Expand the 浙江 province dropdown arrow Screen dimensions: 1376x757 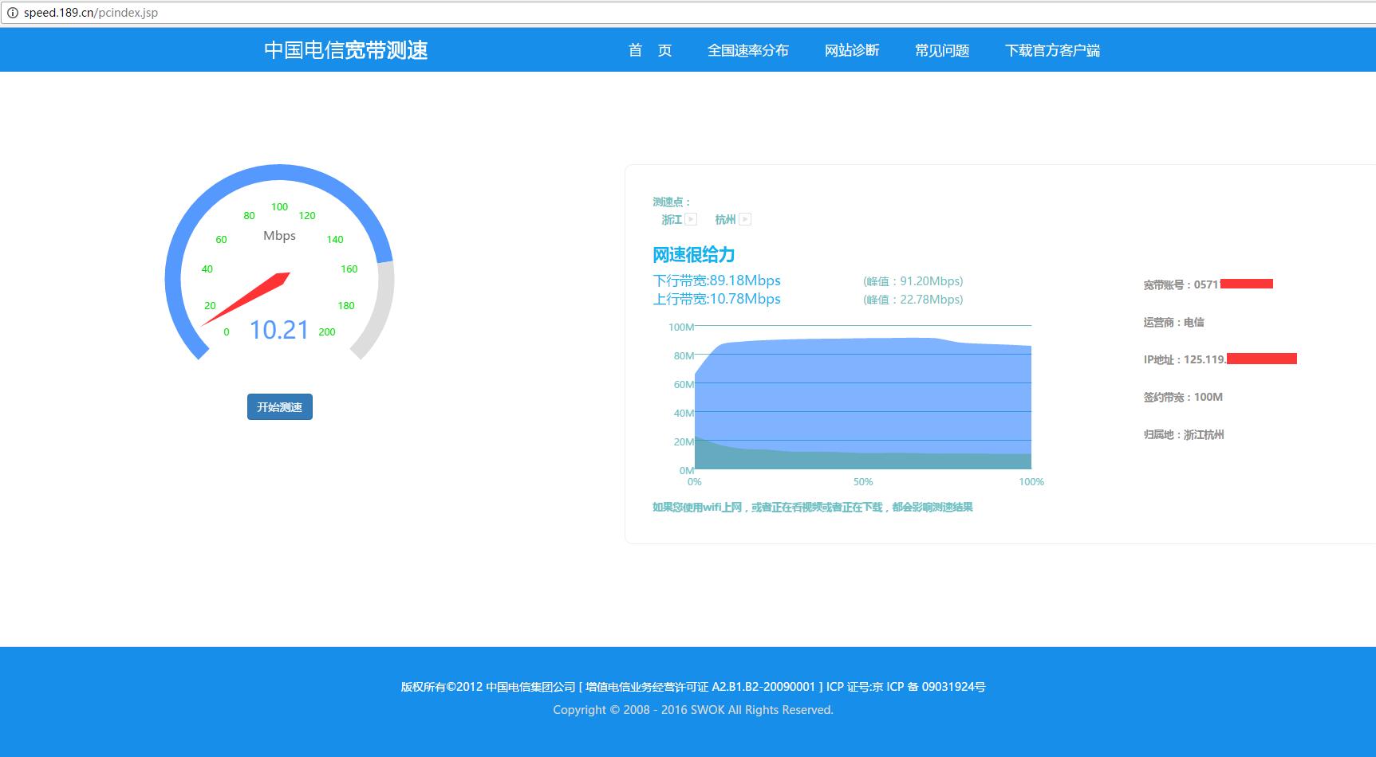coord(691,219)
